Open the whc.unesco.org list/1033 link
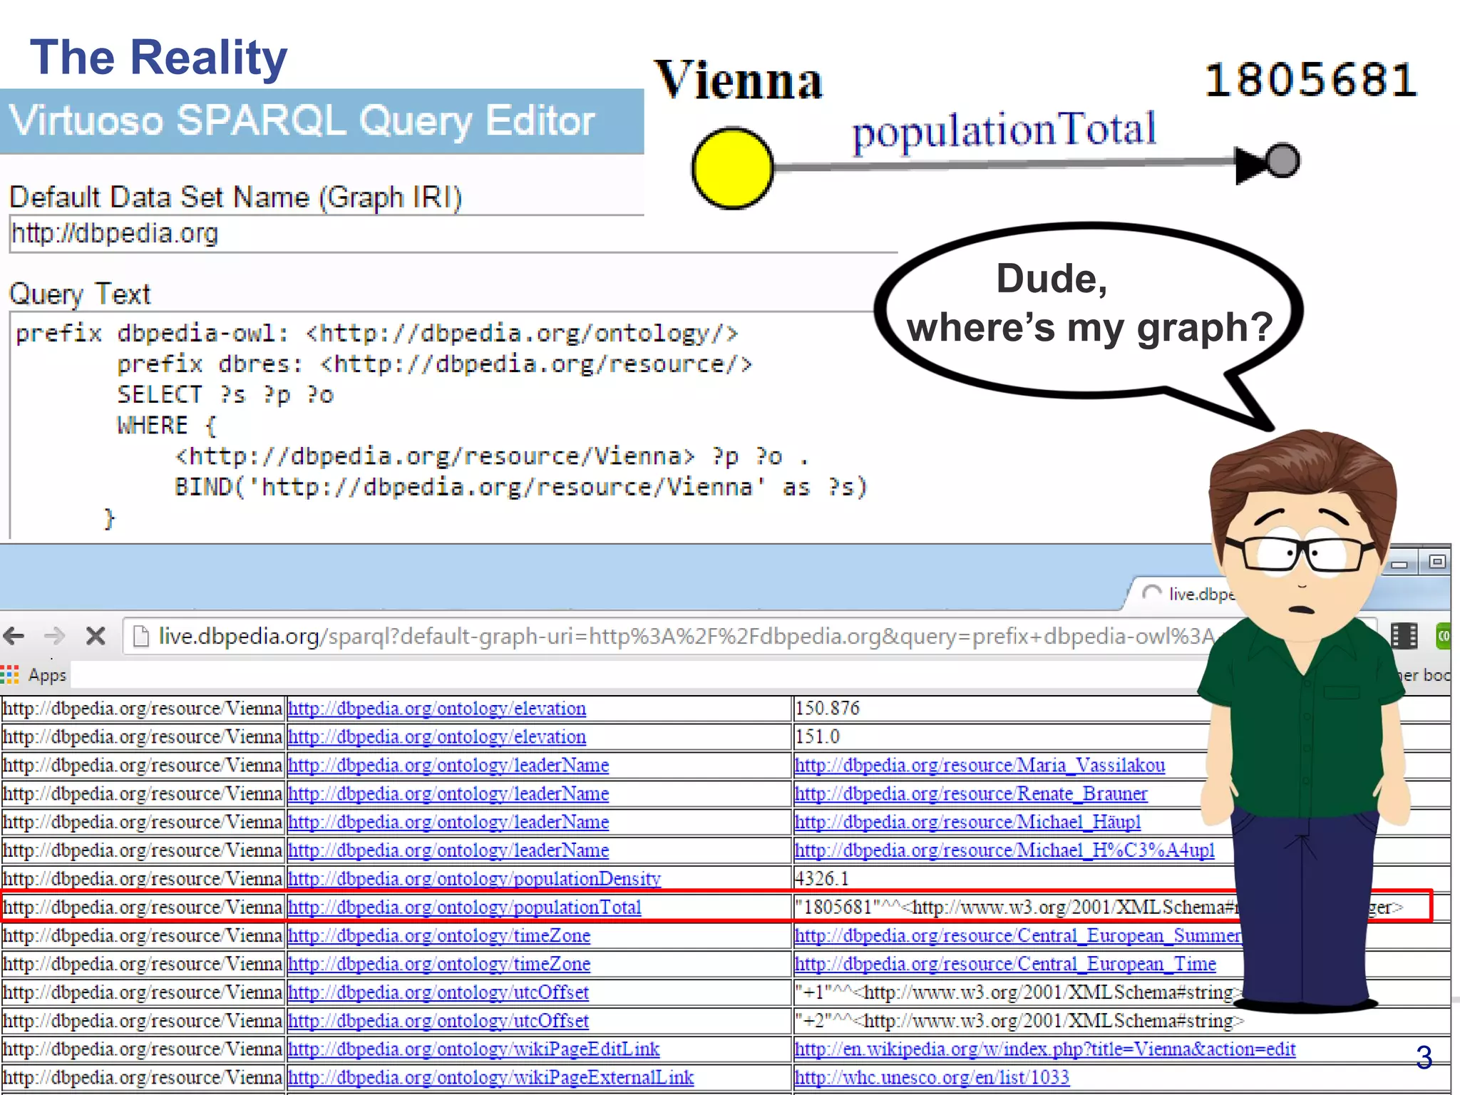The image size is (1460, 1095). click(x=932, y=1078)
